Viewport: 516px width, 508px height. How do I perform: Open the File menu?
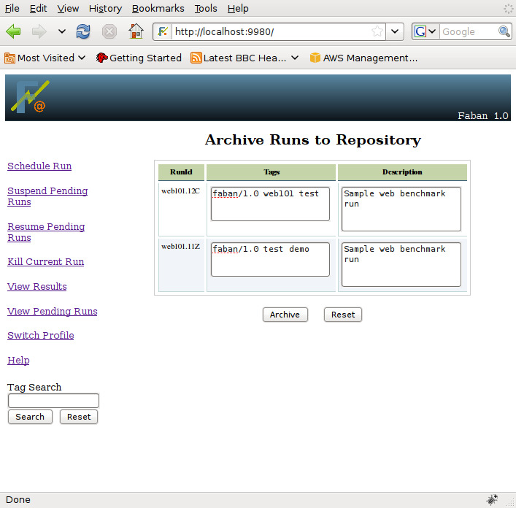click(x=12, y=8)
